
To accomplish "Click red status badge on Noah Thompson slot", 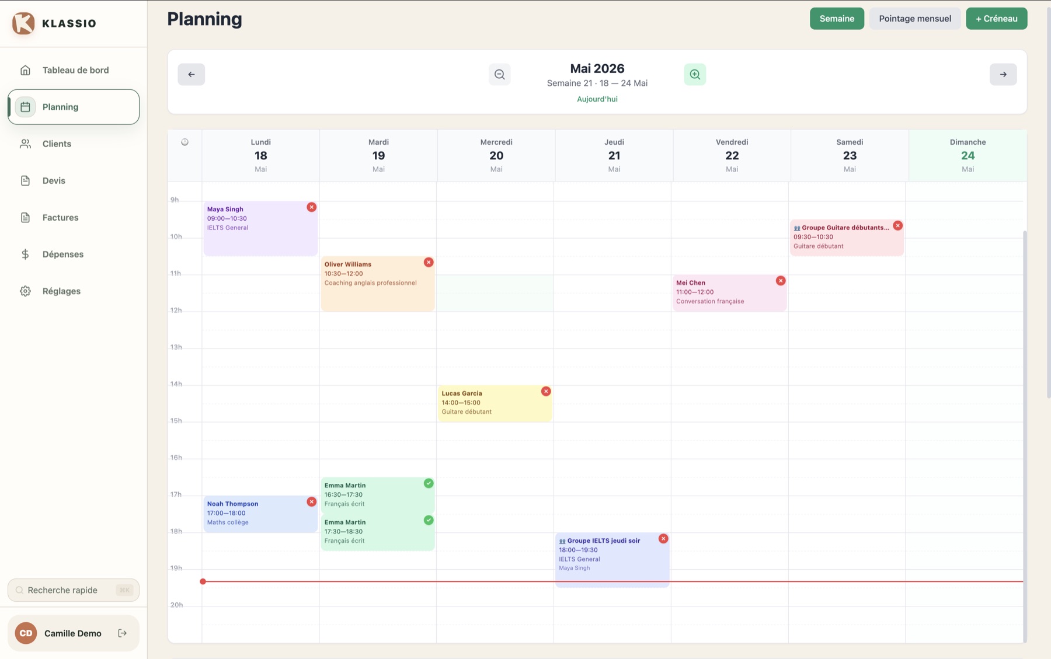I will [x=312, y=501].
